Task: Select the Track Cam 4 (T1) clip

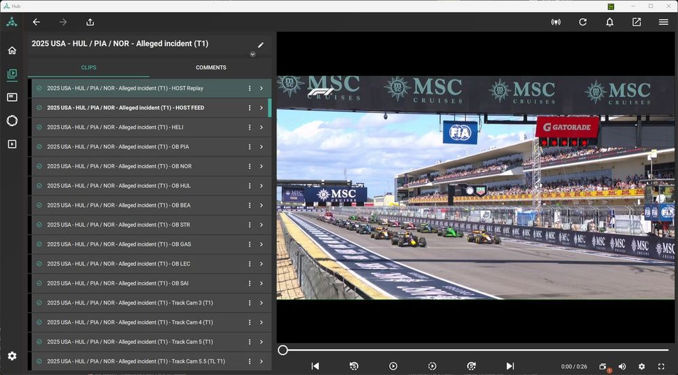Action: click(129, 322)
